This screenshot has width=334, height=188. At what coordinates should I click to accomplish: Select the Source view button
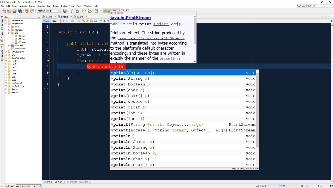(x=46, y=21)
